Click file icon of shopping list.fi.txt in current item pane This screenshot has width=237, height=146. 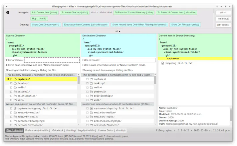162,63
